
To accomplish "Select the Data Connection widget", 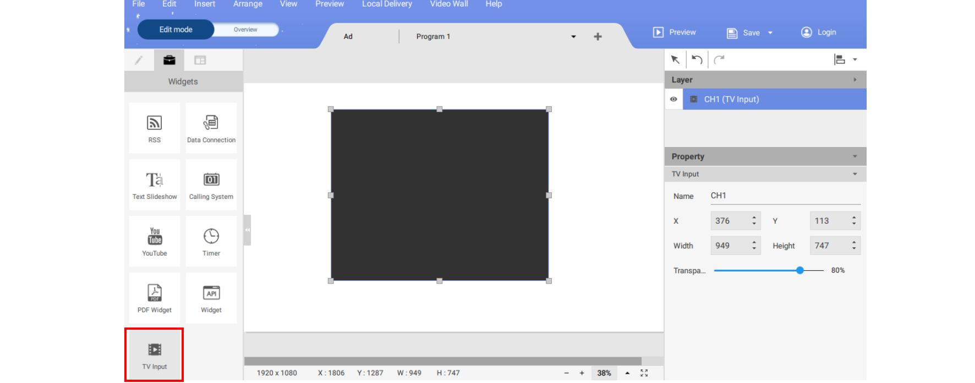I will point(211,127).
